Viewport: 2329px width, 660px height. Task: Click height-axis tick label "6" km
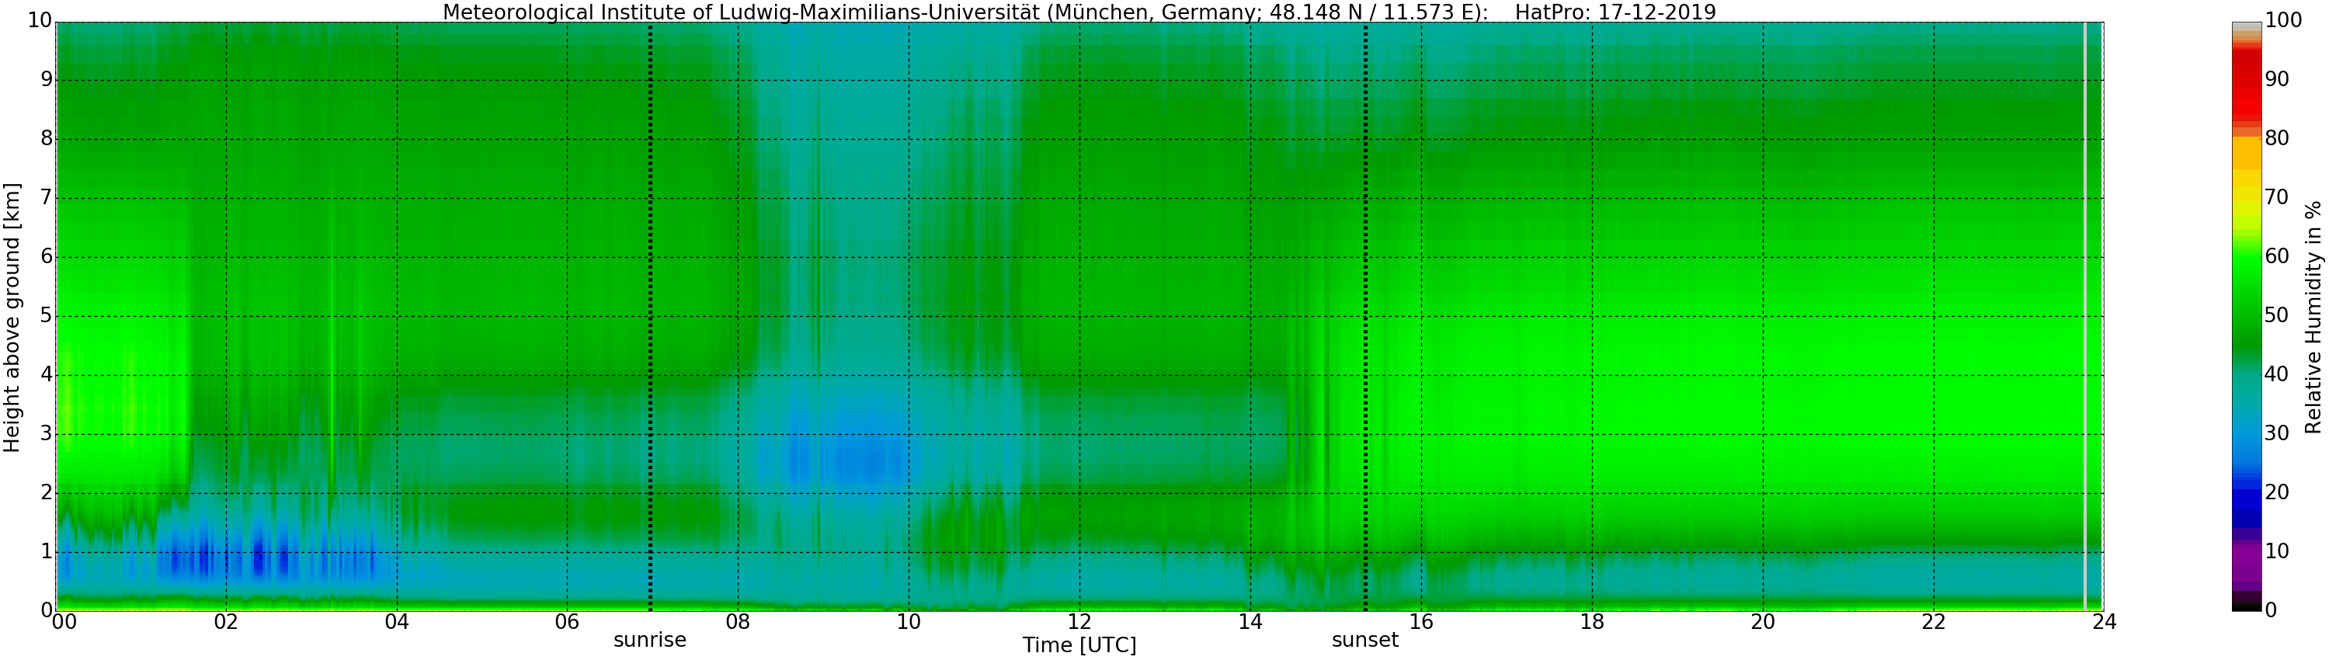point(46,258)
